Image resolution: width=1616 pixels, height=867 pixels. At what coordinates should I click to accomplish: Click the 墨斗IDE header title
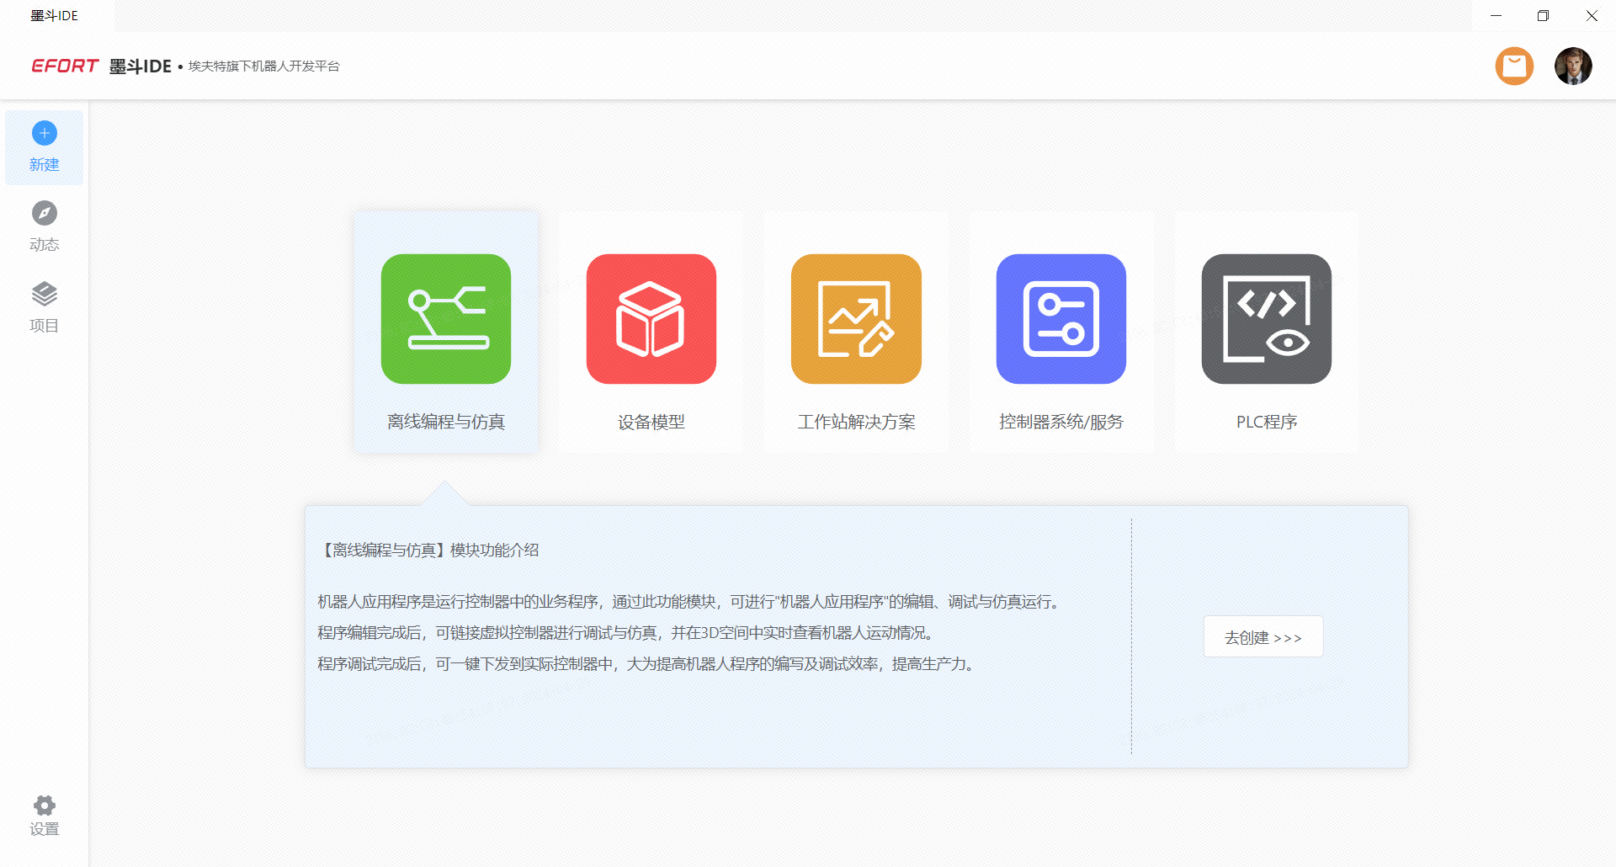[x=141, y=66]
